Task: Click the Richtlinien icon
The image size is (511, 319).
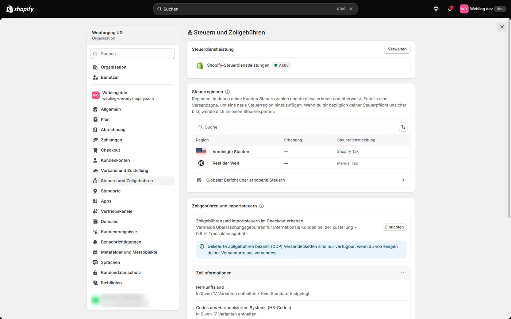Action: click(95, 283)
